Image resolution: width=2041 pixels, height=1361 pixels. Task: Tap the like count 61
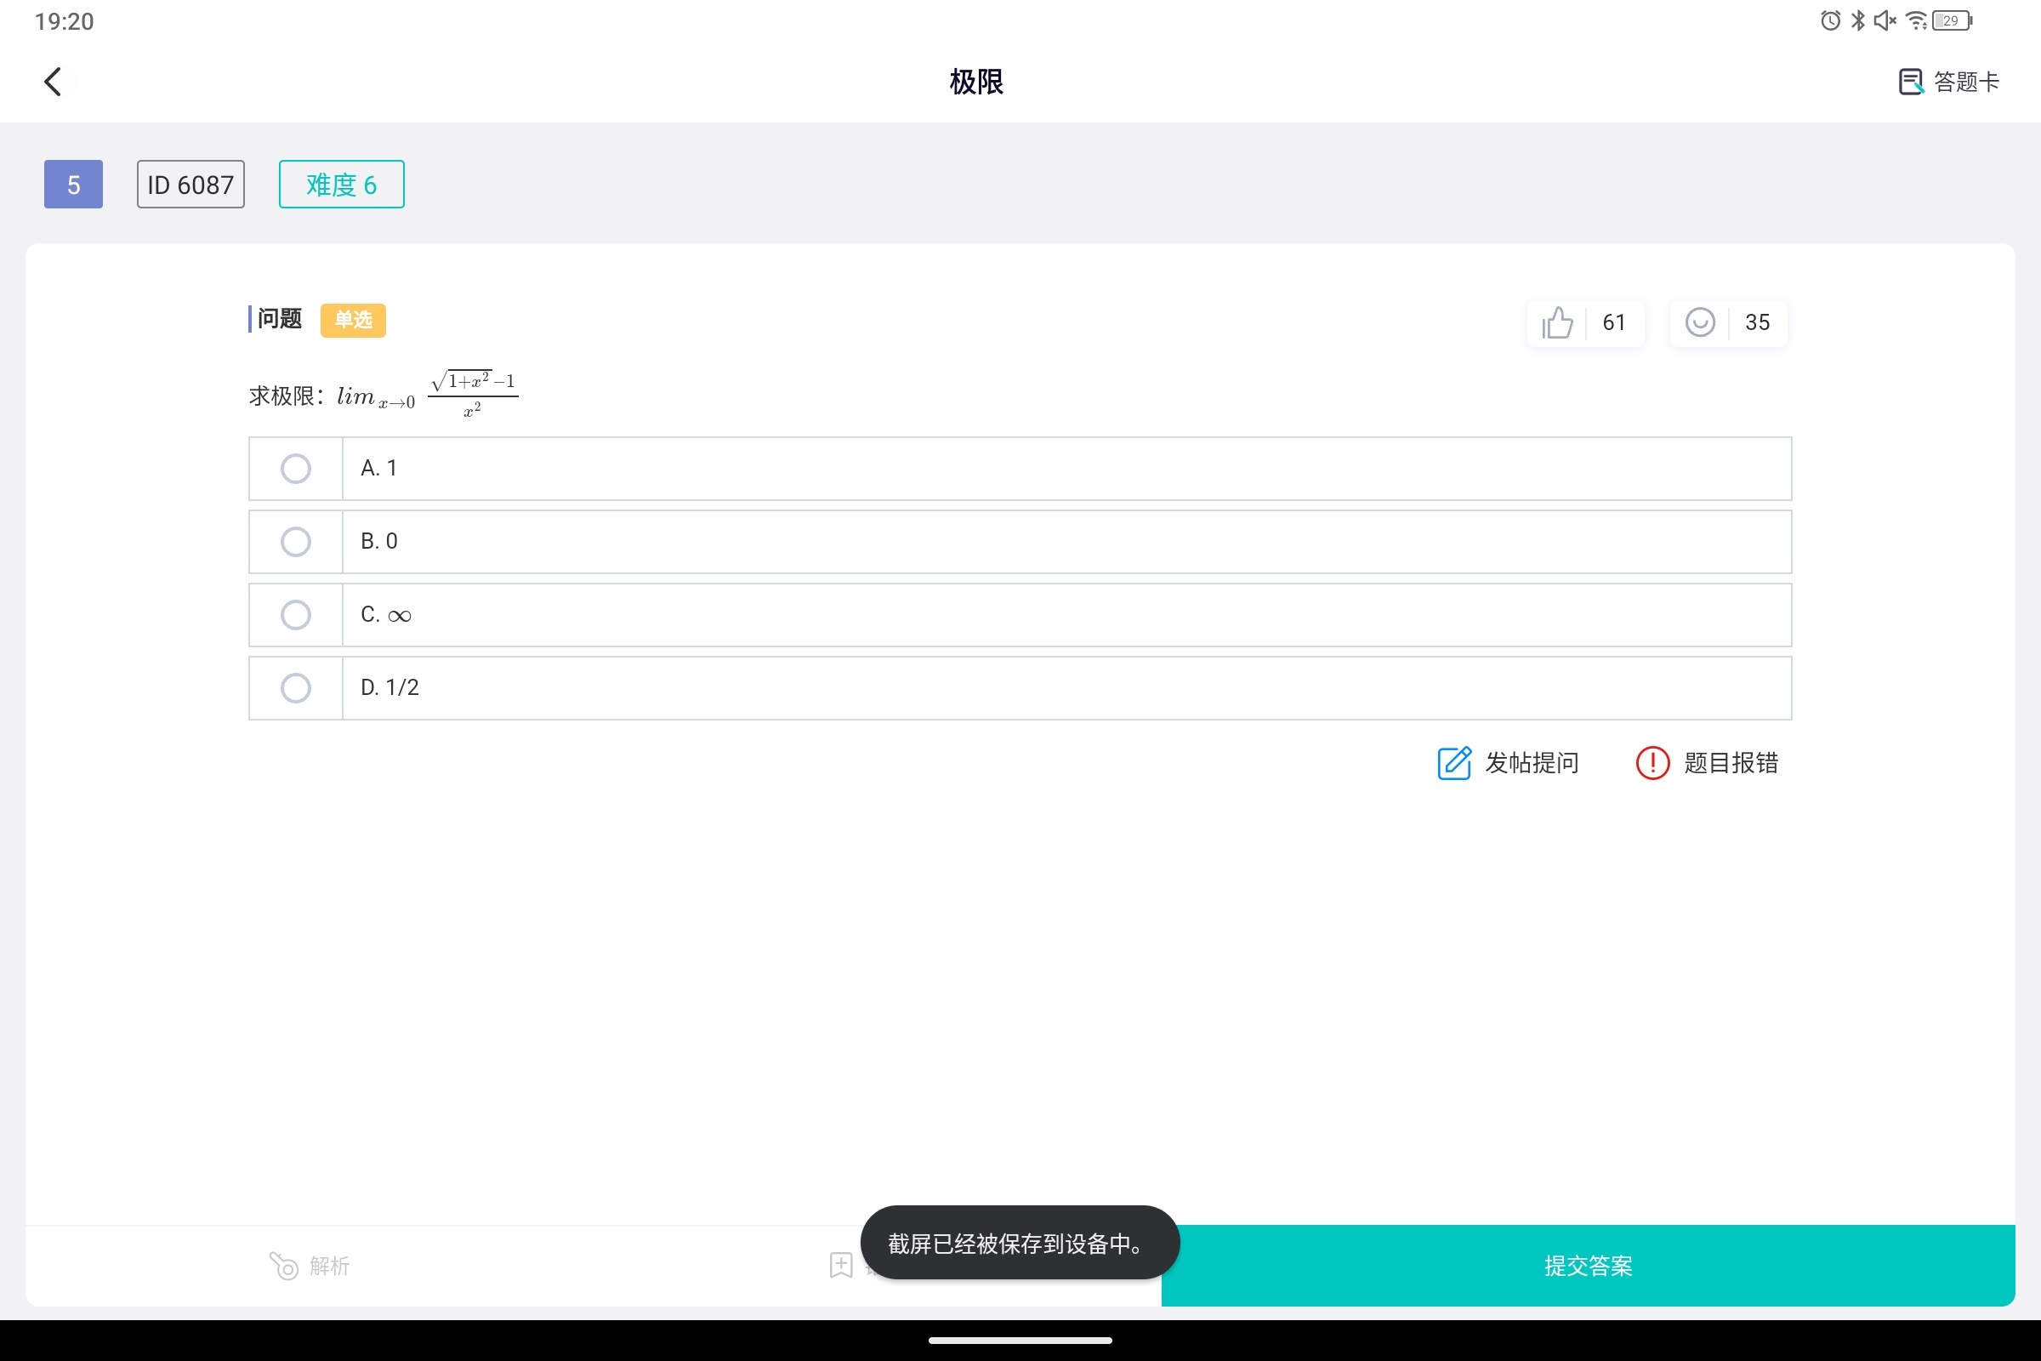point(1613,323)
